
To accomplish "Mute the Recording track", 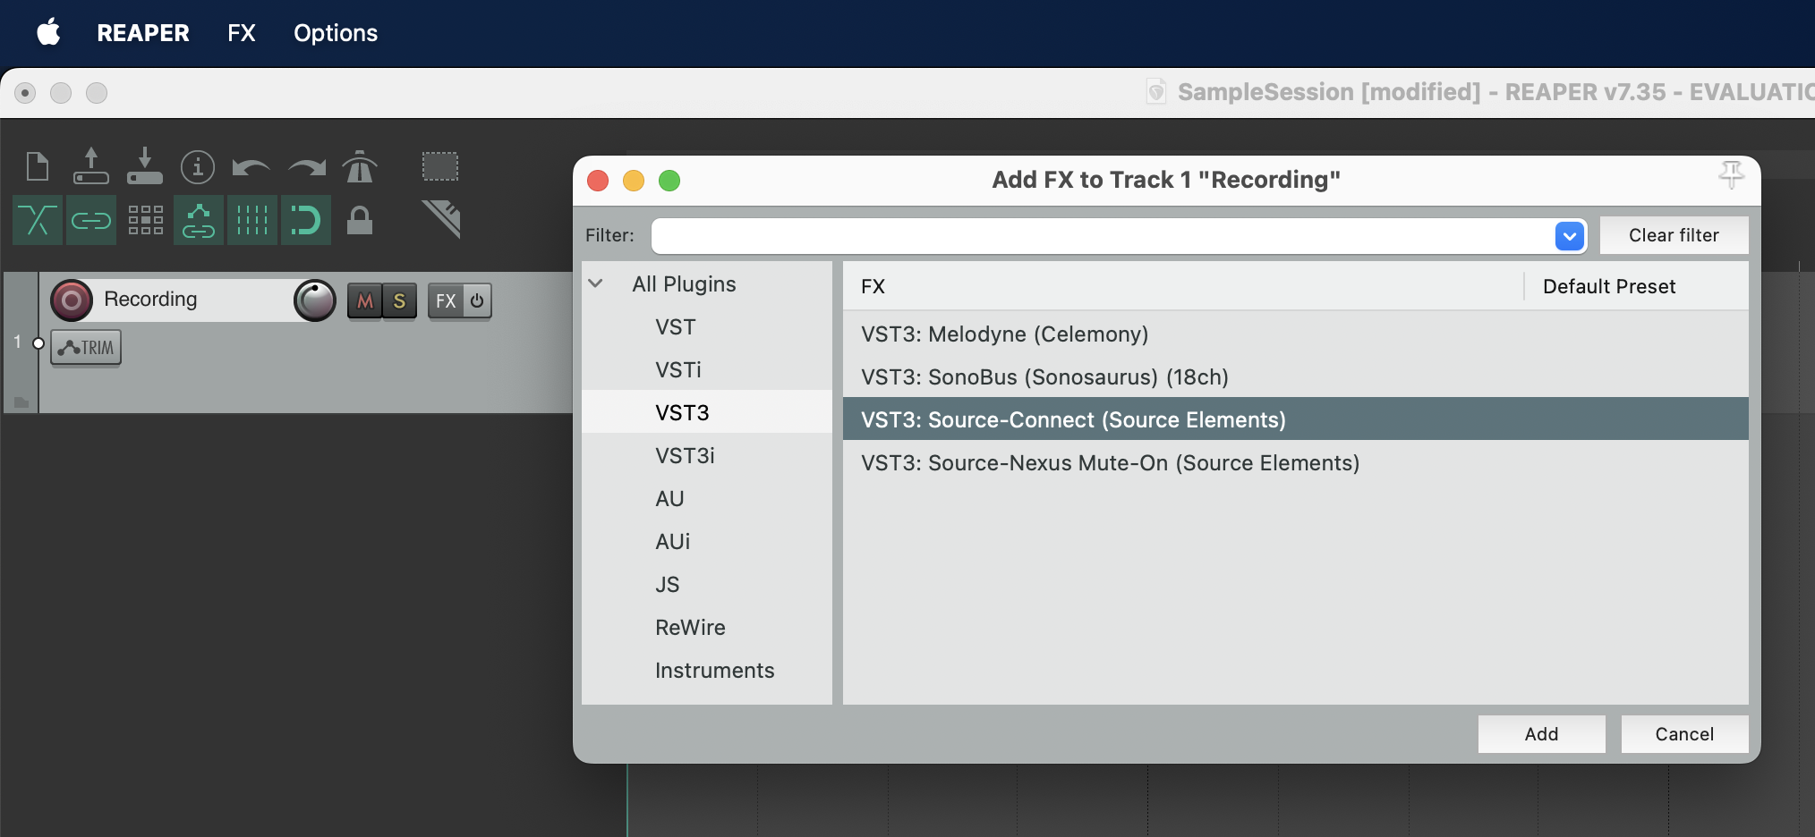I will coord(365,301).
